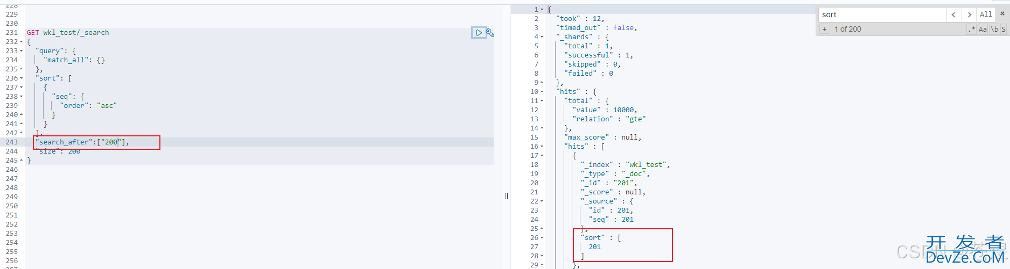The image size is (1010, 269).
Task: Collapse outer hits block at line 10
Action: click(542, 92)
